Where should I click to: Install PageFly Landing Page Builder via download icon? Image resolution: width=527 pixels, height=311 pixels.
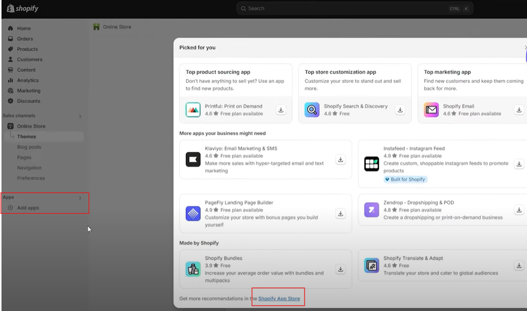340,213
